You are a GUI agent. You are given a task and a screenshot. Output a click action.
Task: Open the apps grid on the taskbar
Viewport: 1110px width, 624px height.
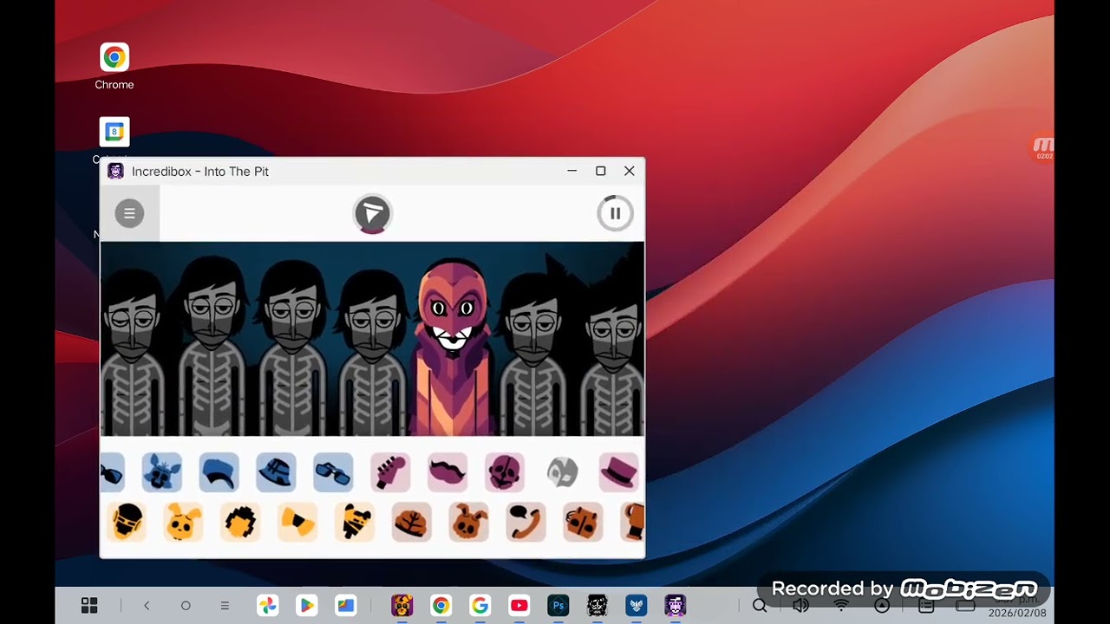89,606
